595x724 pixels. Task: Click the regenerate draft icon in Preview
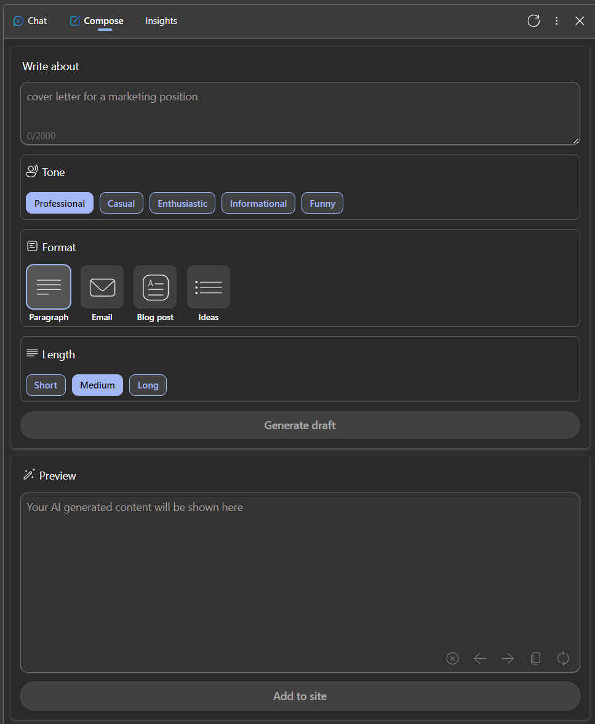[563, 659]
